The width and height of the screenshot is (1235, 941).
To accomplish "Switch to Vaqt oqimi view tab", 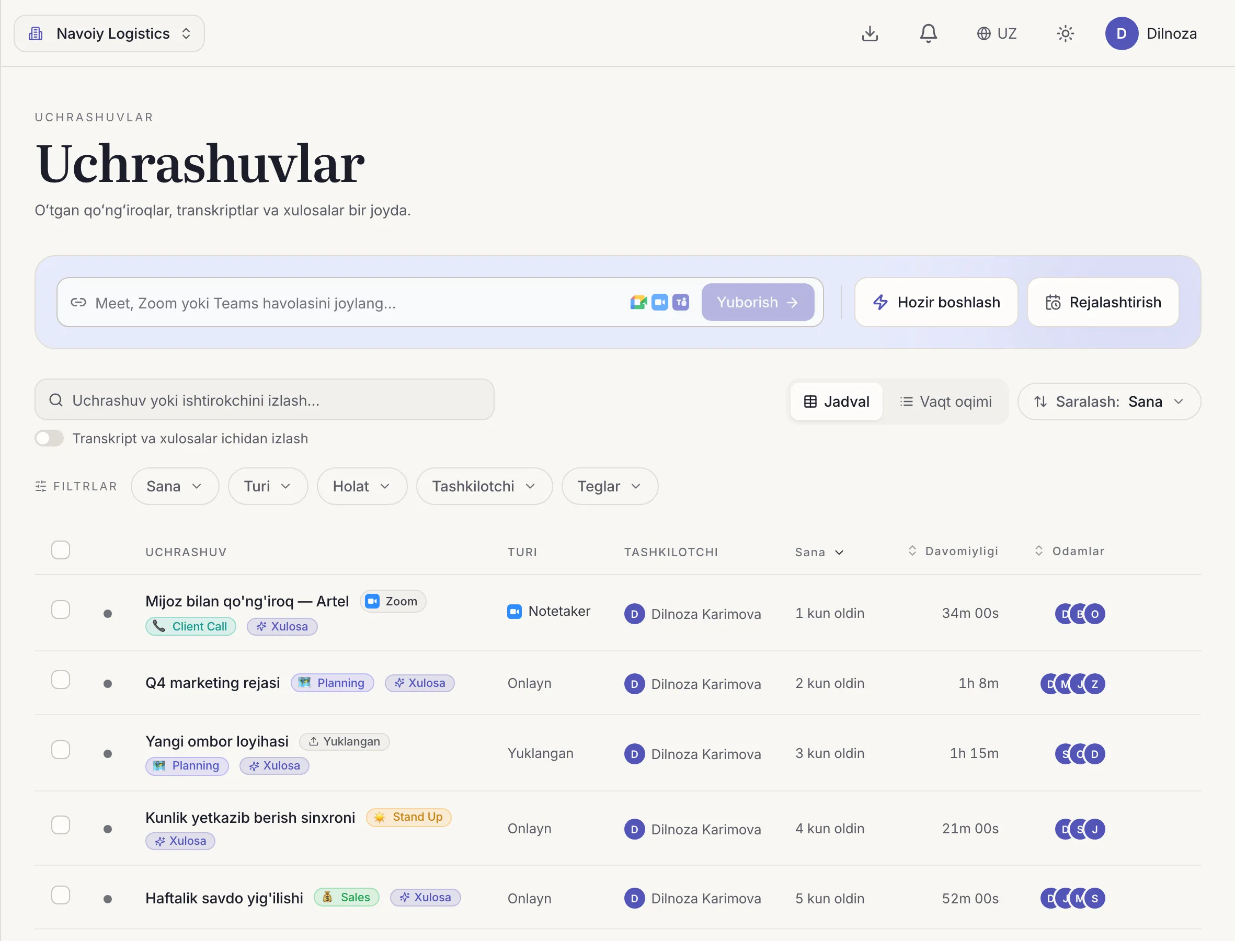I will (945, 401).
